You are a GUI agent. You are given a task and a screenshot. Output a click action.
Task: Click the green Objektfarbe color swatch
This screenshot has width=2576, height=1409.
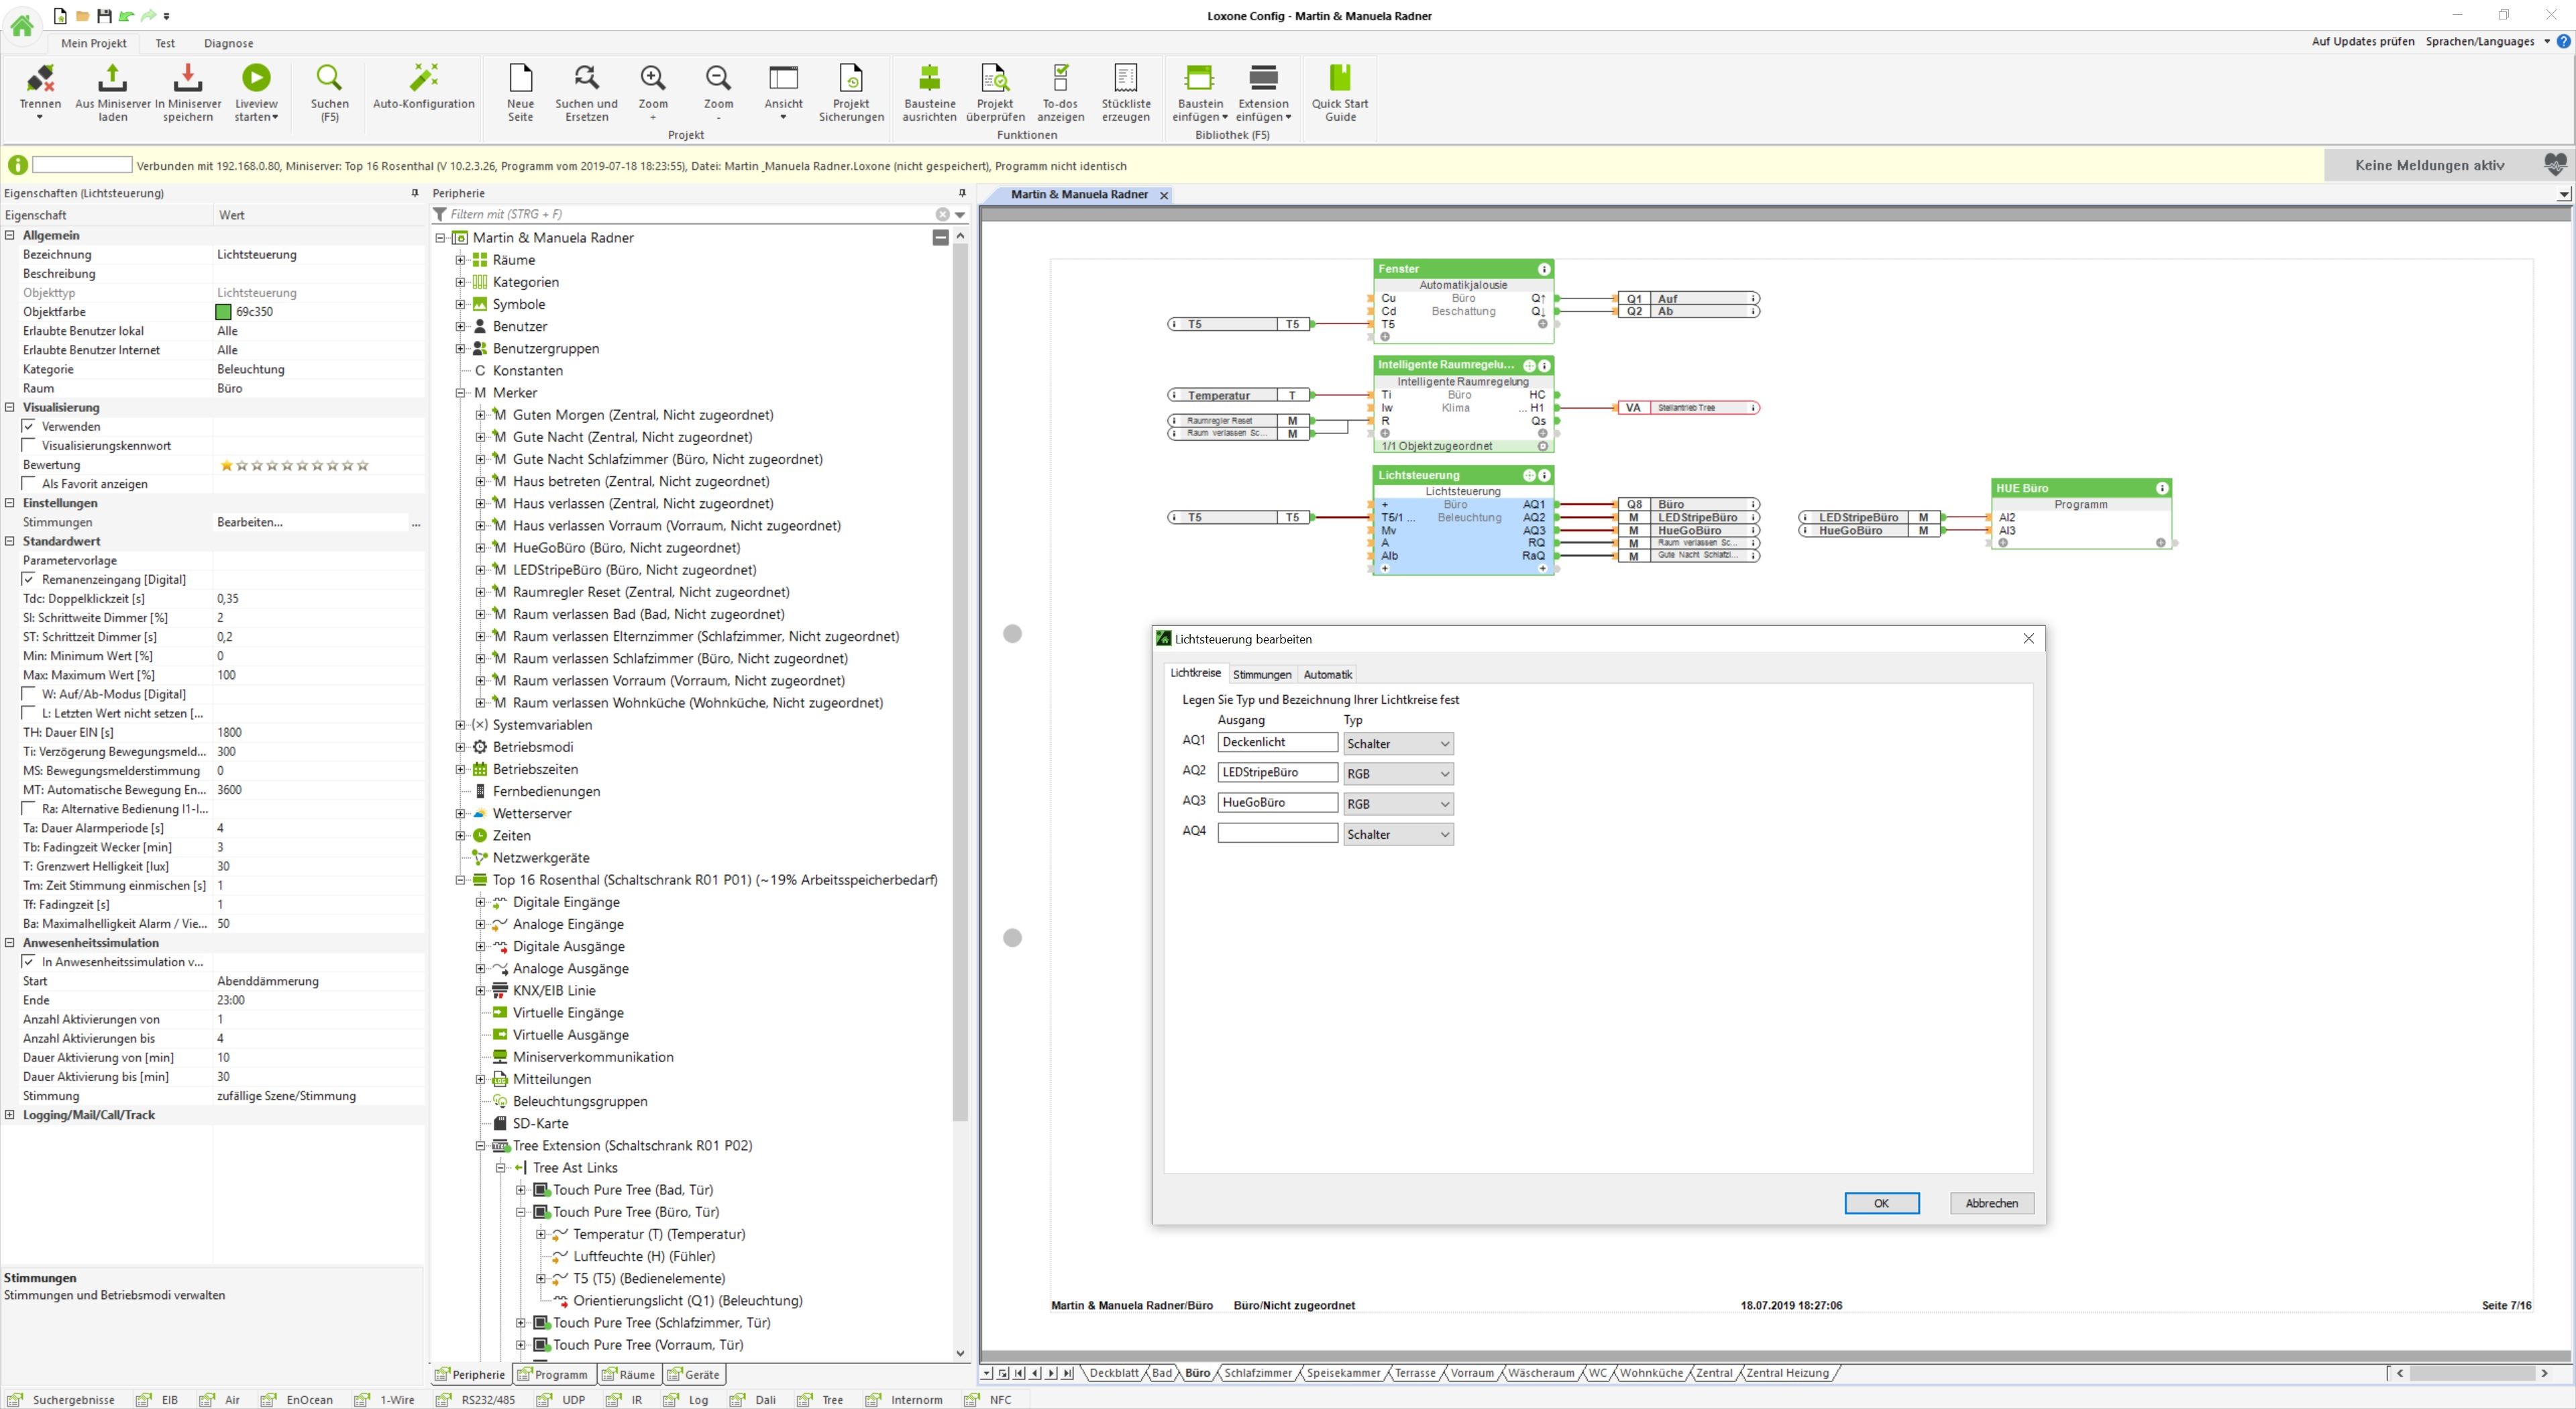[224, 312]
